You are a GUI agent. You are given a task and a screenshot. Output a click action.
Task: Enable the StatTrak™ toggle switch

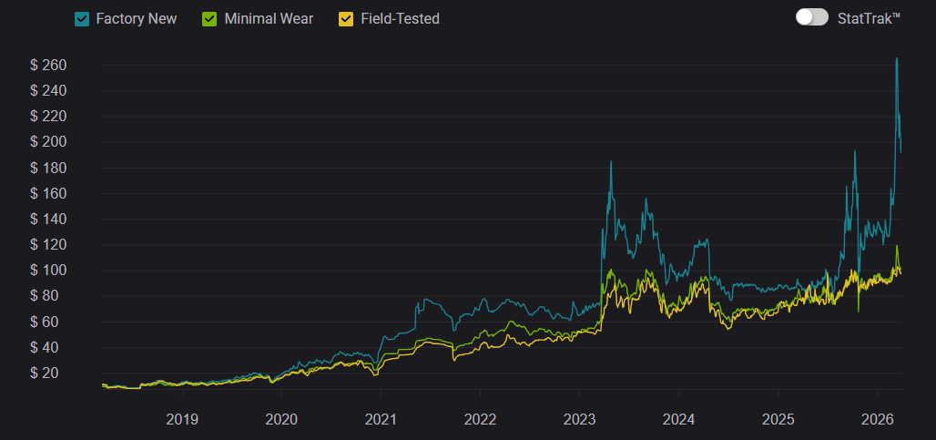(811, 17)
